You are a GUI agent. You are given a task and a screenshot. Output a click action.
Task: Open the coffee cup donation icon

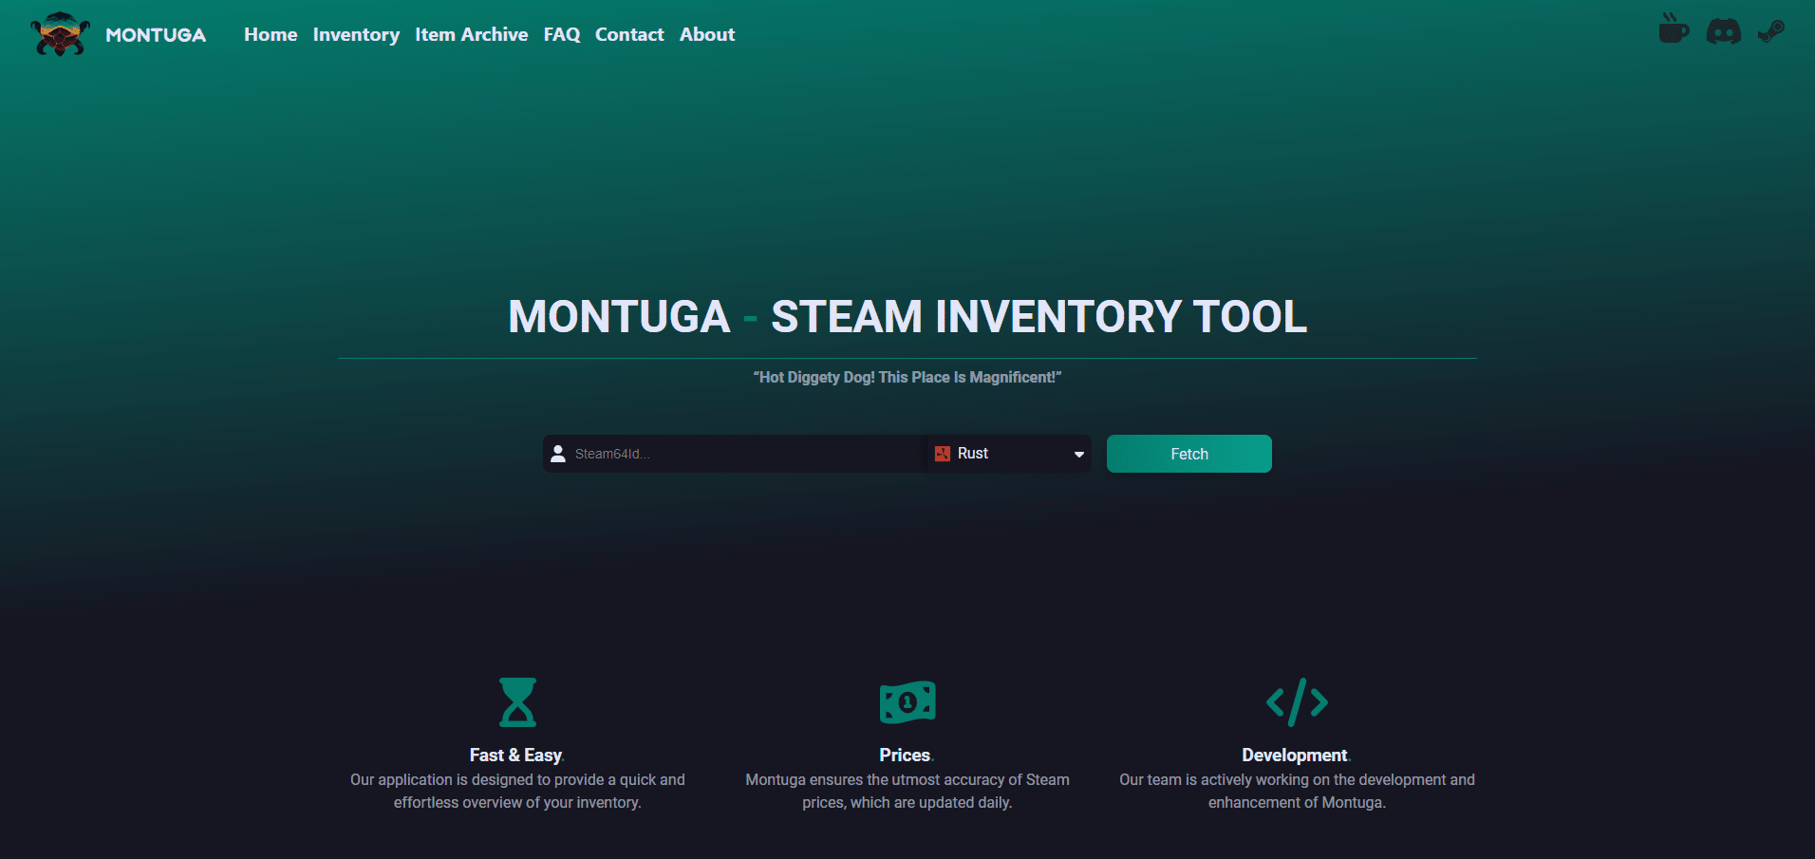pyautogui.click(x=1673, y=29)
